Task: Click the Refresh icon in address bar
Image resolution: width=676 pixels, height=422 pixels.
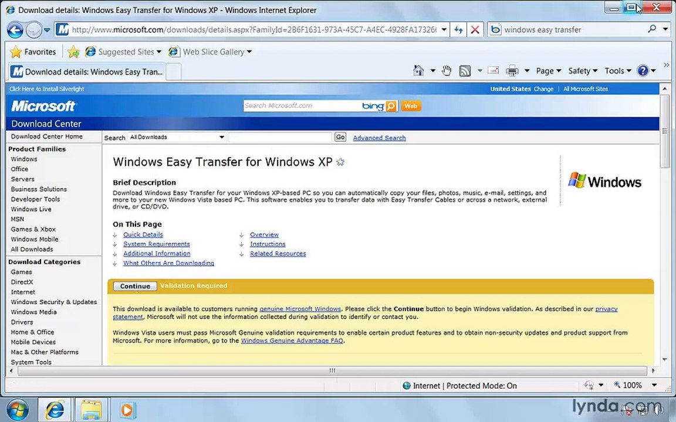Action: [458, 30]
